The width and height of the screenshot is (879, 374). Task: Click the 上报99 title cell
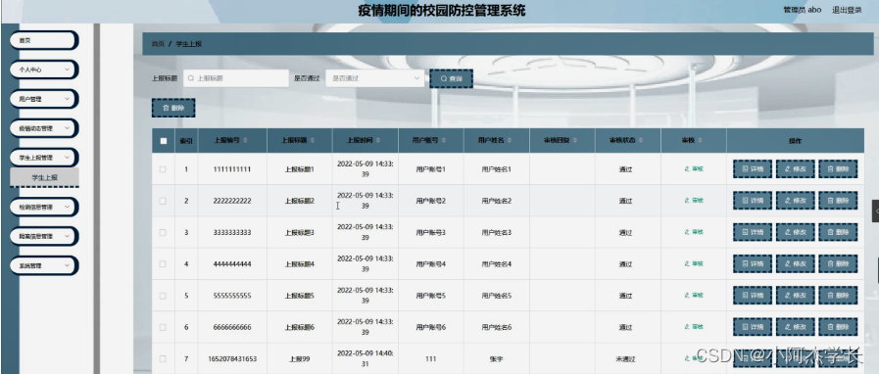299,359
